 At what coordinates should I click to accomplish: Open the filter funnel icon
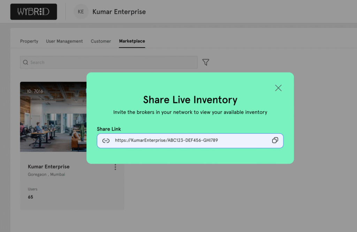(206, 62)
